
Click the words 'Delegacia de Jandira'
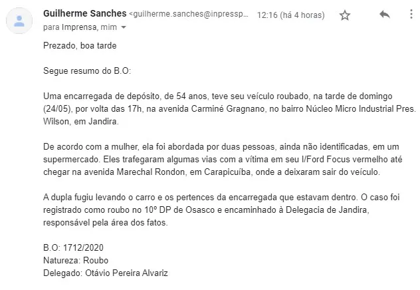coord(326,210)
